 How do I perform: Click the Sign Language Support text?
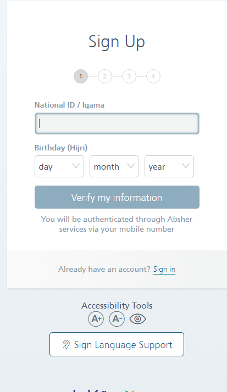coord(123,345)
